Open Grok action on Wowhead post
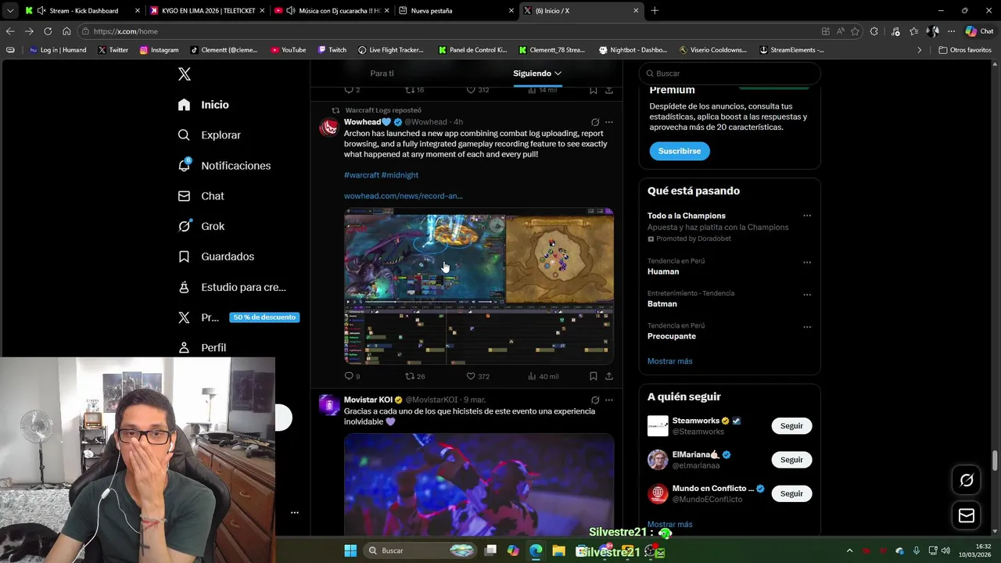The image size is (1001, 563). [595, 122]
